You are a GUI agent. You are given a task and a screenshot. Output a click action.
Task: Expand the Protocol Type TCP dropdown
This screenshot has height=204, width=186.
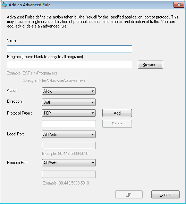pos(69,113)
